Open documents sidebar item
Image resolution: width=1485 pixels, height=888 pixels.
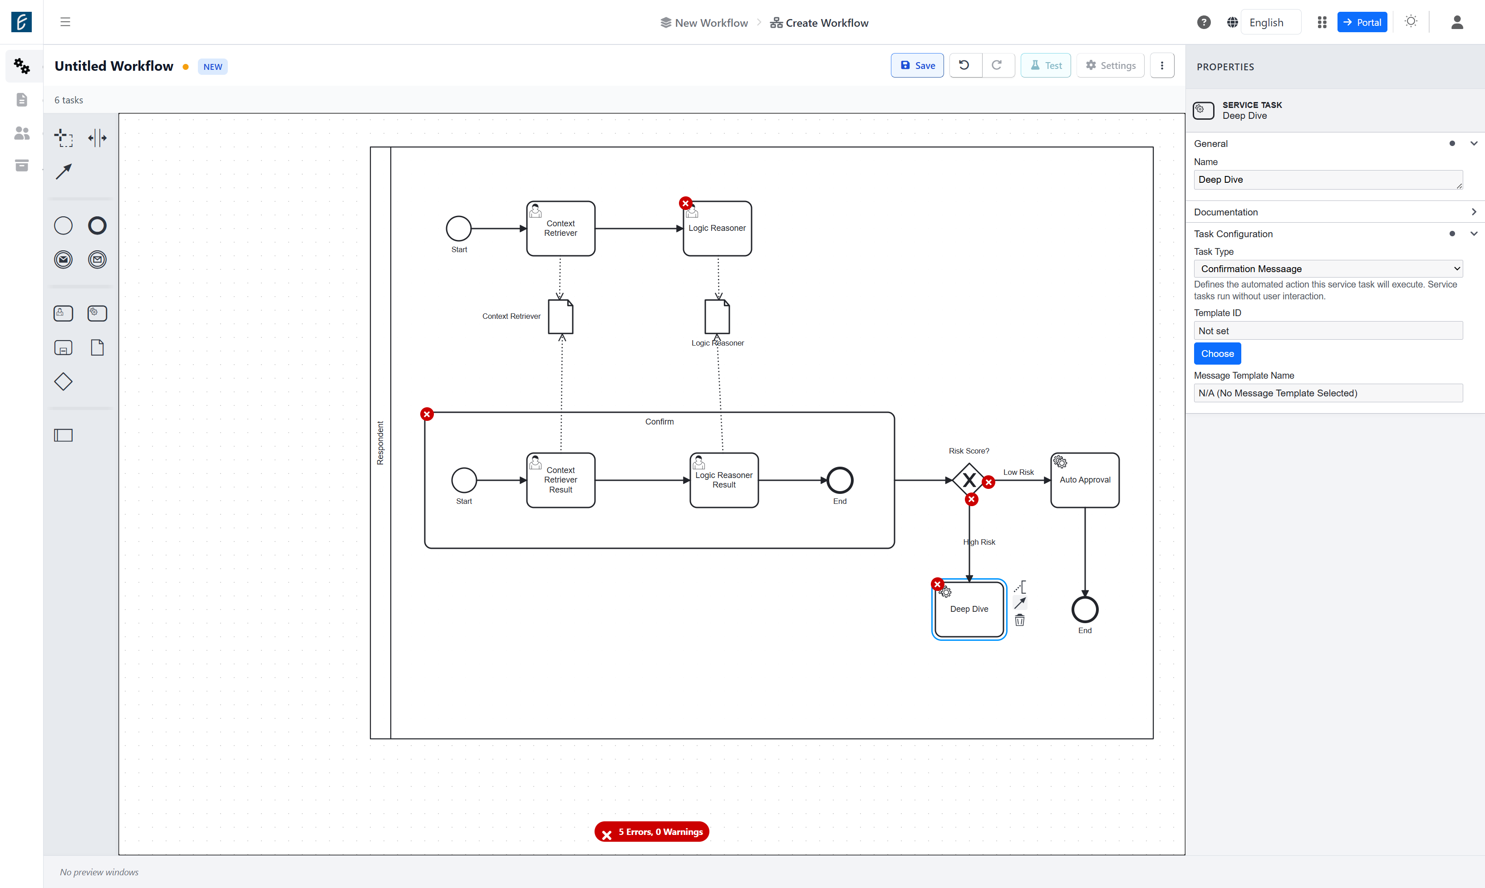(x=22, y=99)
